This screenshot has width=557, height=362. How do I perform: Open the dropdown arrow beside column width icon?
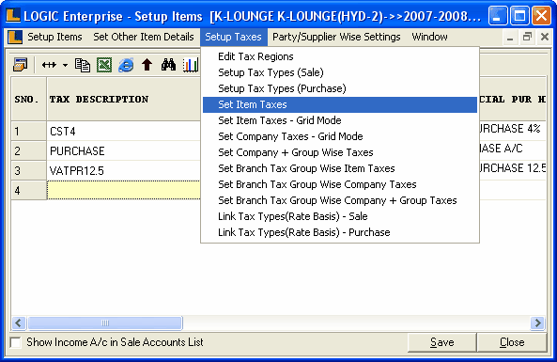point(65,66)
